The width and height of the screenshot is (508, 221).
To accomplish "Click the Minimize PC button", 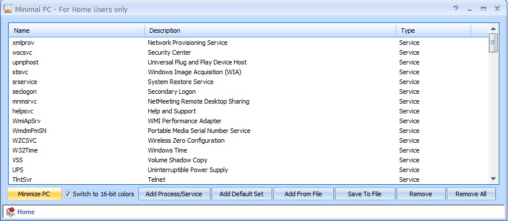I will tap(34, 194).
